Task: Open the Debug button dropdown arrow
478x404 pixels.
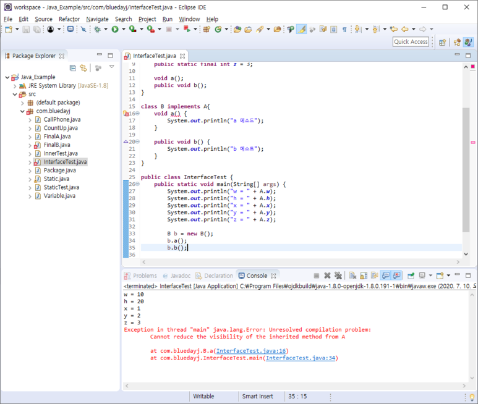Action: pyautogui.click(x=106, y=29)
